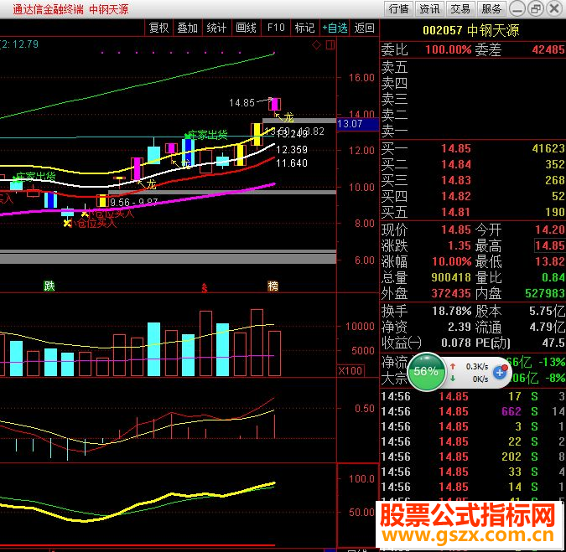The width and height of the screenshot is (566, 552).
Task: Click the stock title 002057 中钢天源
Action: 471,31
